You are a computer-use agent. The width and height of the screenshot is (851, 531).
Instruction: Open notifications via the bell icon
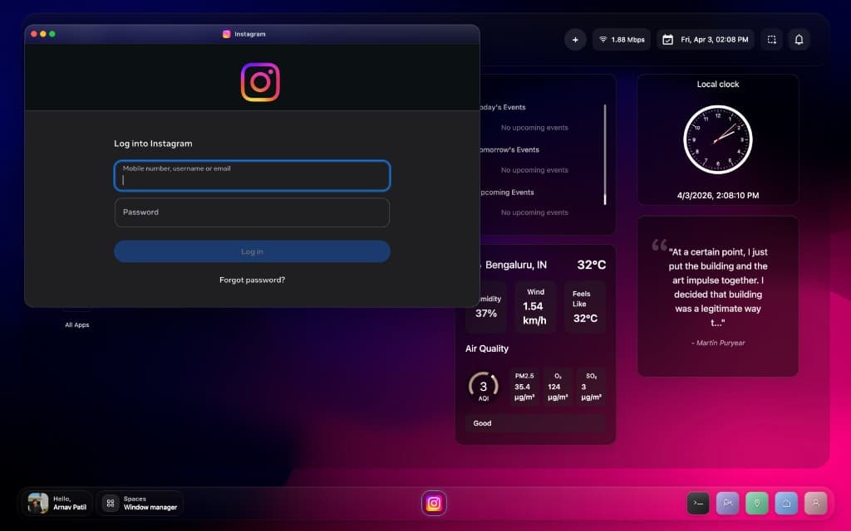pyautogui.click(x=799, y=39)
